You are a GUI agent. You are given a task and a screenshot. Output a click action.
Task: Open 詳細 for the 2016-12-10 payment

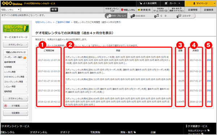pyautogui.click(x=209, y=102)
